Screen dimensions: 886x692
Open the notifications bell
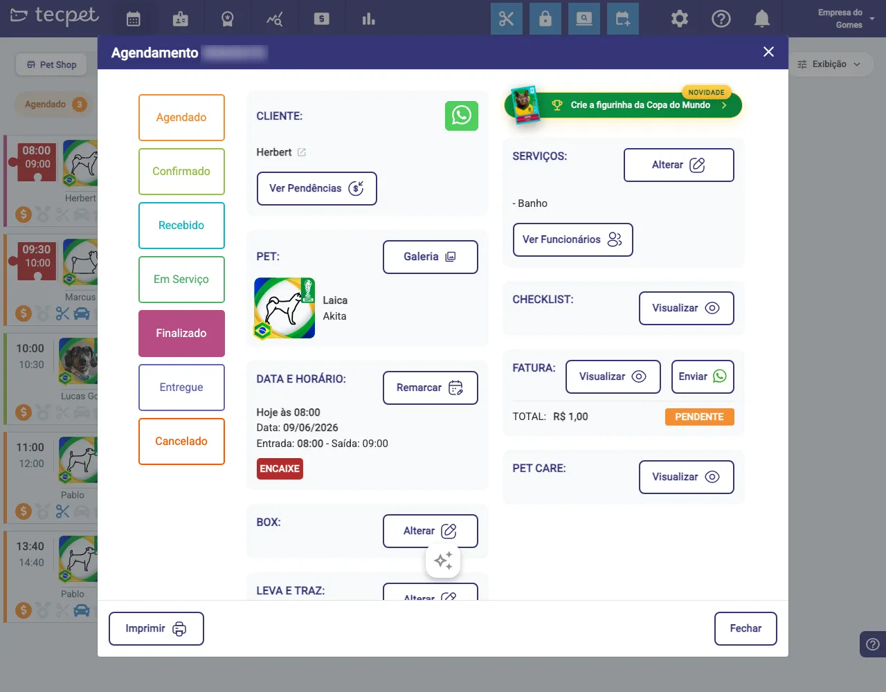[x=762, y=19]
